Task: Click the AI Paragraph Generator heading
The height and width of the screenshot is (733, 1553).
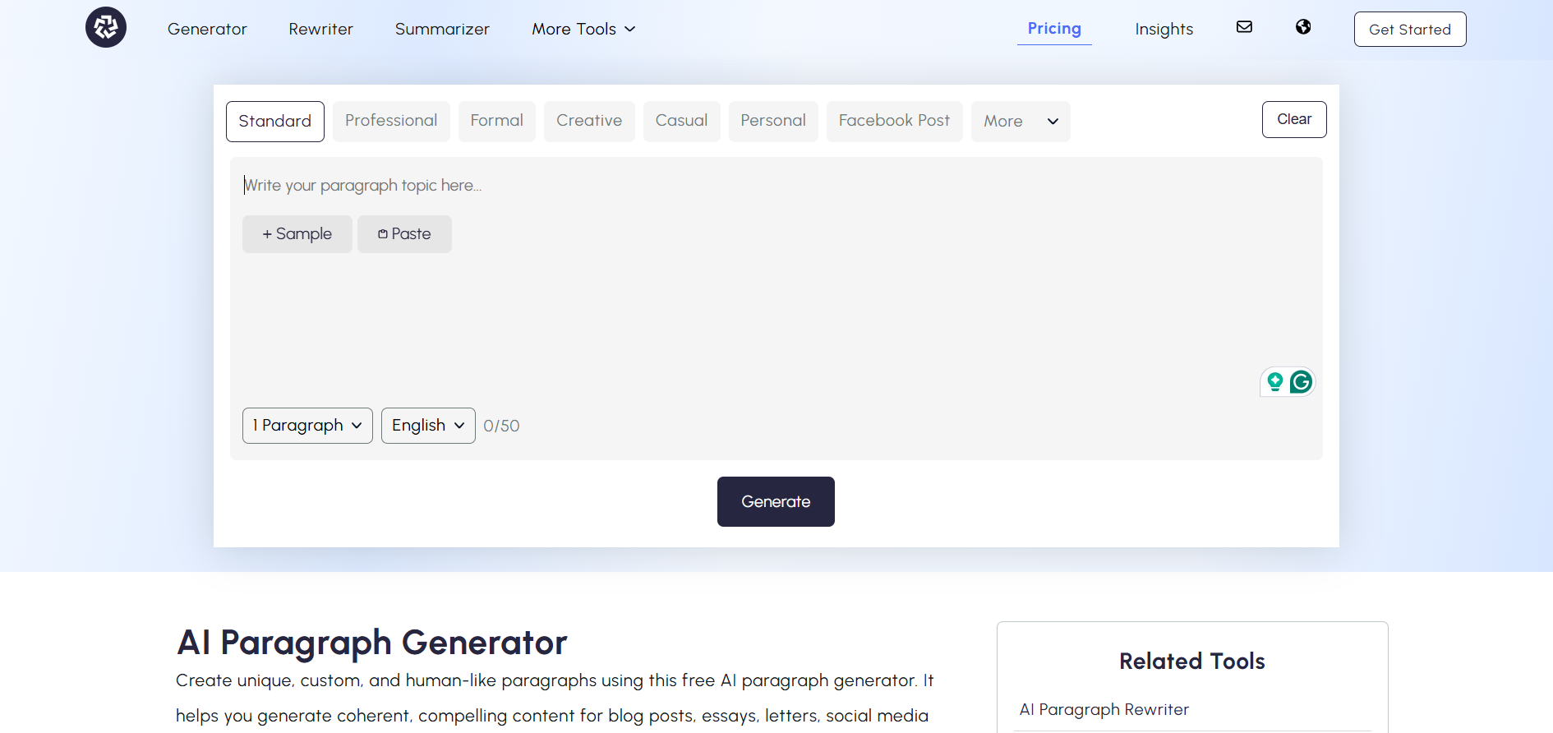Action: pos(372,643)
